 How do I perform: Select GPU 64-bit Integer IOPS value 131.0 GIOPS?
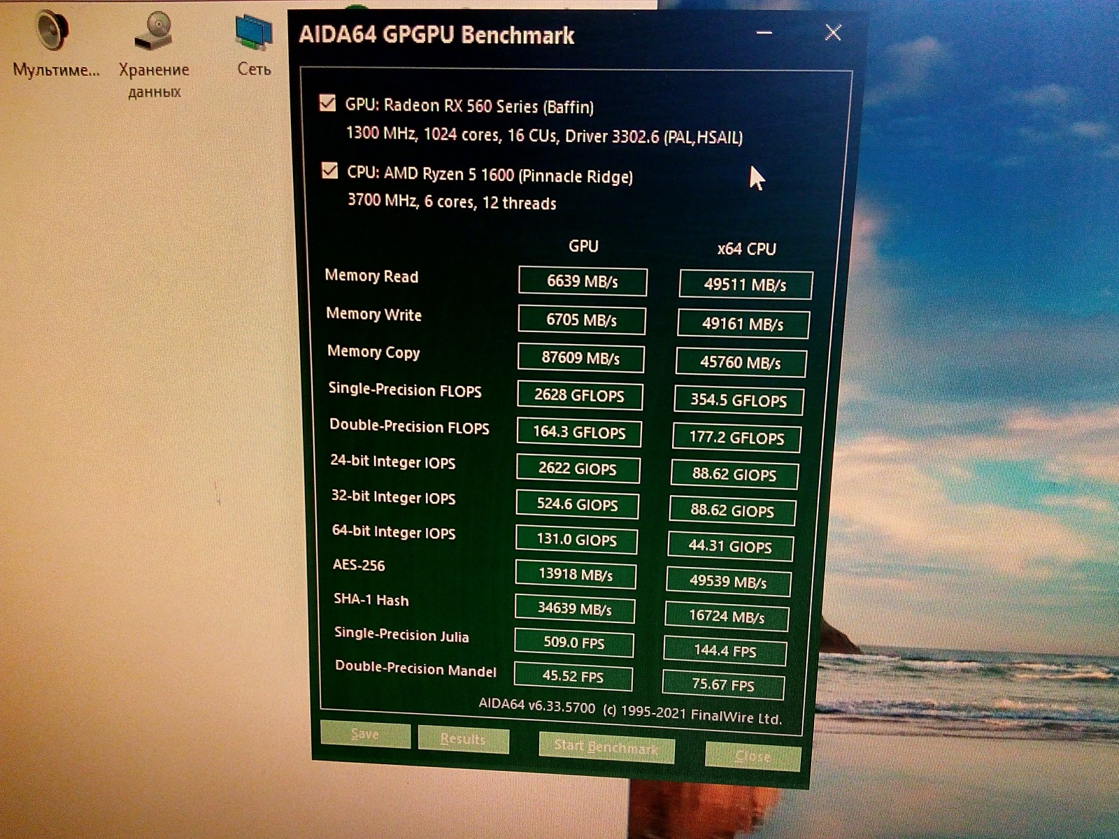(x=576, y=540)
